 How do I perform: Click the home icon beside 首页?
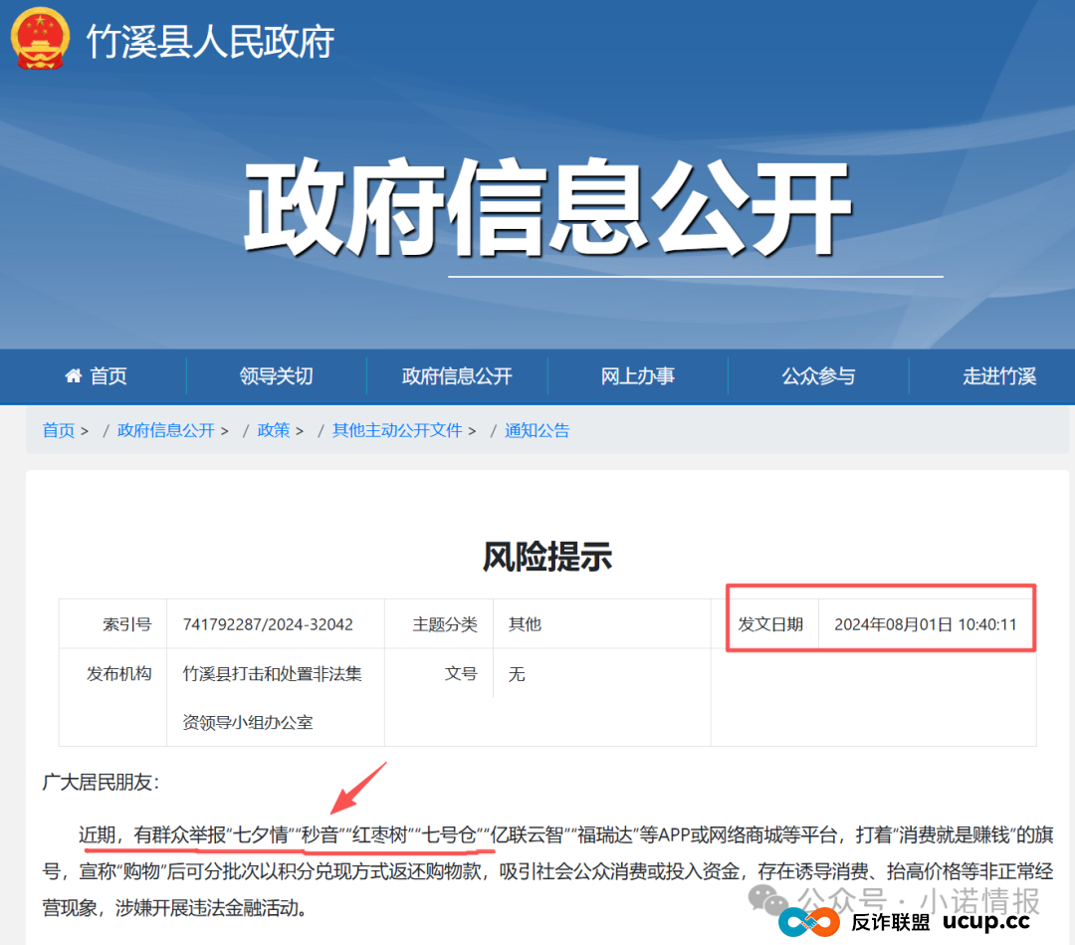point(72,375)
